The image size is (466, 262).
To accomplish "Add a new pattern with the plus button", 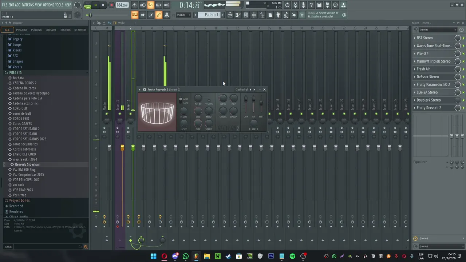I will click(222, 15).
